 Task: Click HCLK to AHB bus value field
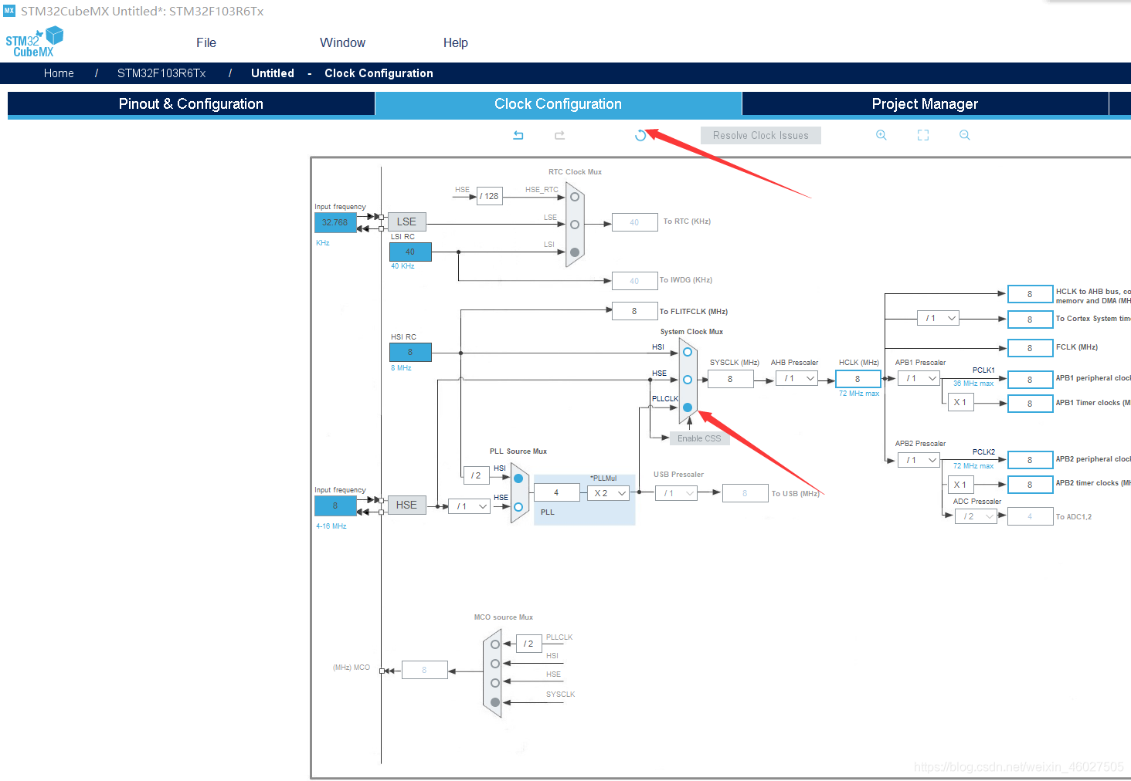point(1030,294)
